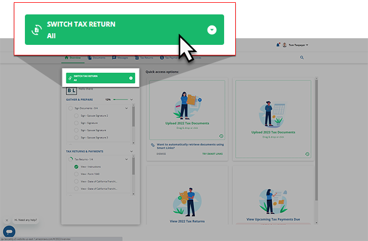Mark the View - Form 1040 circle

[76, 174]
